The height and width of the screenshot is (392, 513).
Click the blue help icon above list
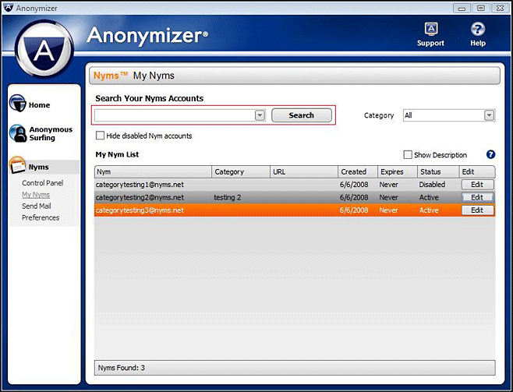490,155
